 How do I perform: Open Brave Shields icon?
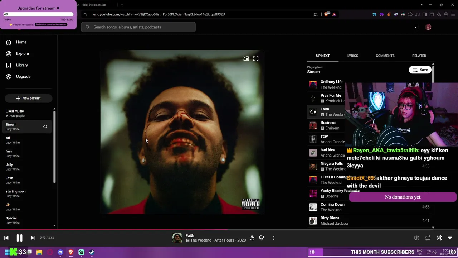coord(326,14)
